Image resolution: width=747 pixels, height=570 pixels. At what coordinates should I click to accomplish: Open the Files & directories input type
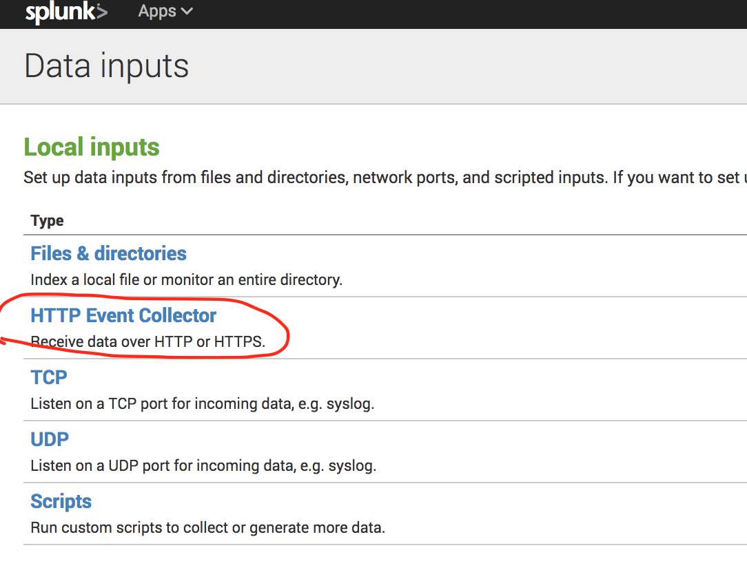point(108,253)
